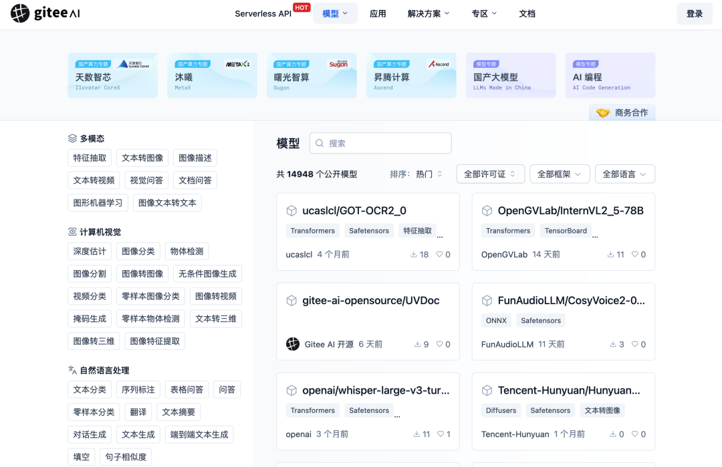Viewport: 722px width, 467px height.
Task: Click the cube icon on GOT-OCR2_0 card
Action: [292, 210]
